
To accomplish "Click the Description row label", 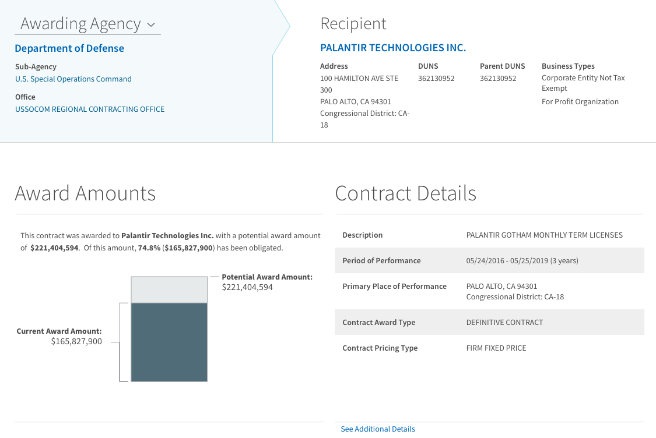I will (362, 235).
